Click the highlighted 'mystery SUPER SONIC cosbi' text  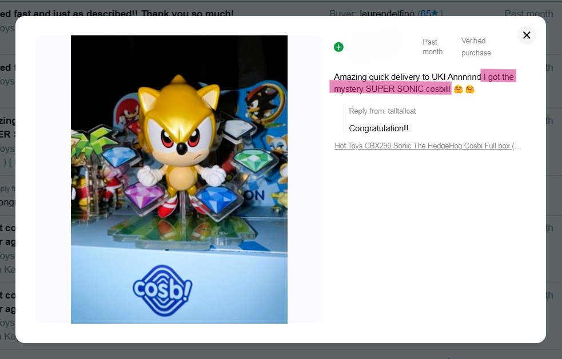coord(392,89)
